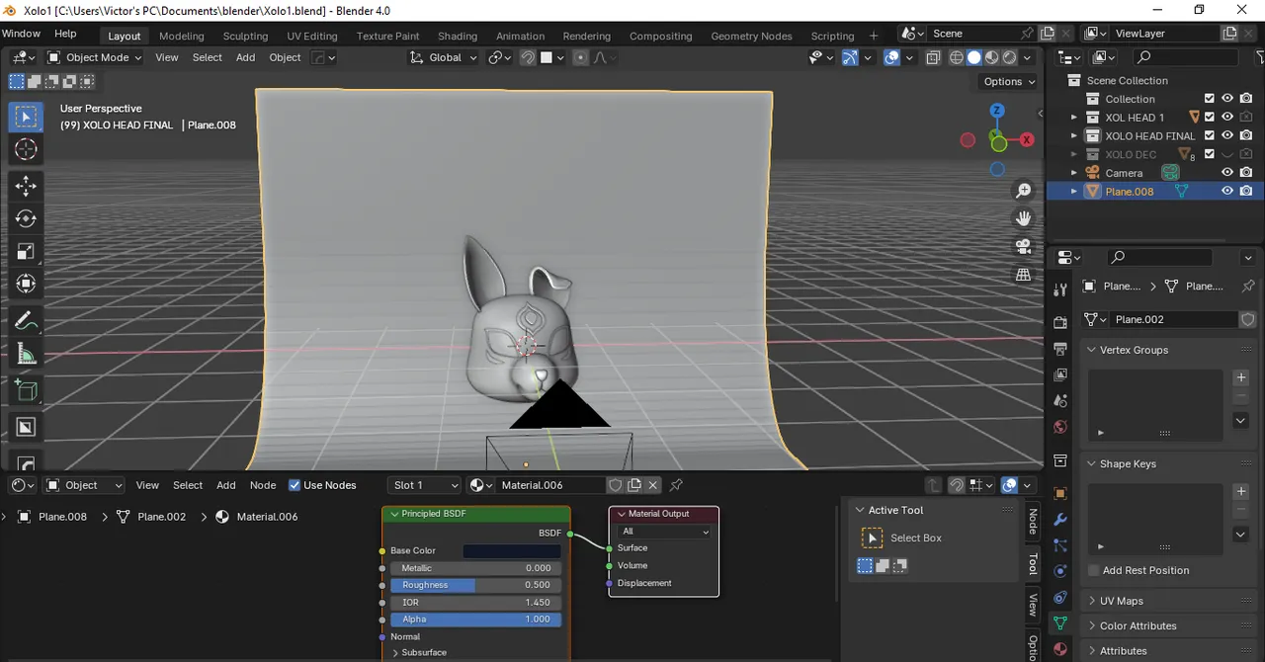This screenshot has height=662, width=1265.
Task: Open the Object Data properties tab (green triangle)
Action: pos(1060,623)
